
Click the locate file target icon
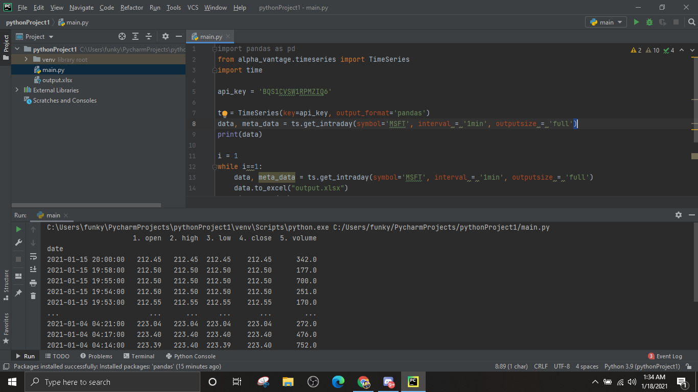[x=122, y=37]
